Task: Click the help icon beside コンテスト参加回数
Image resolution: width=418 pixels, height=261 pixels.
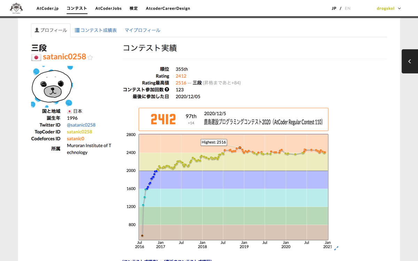Action: 167,90
